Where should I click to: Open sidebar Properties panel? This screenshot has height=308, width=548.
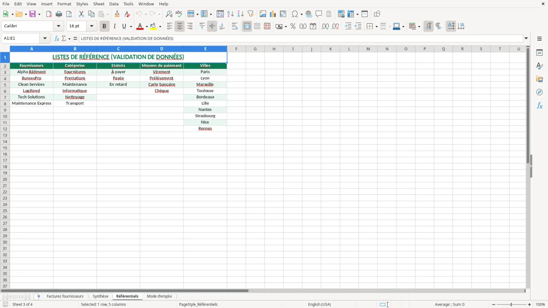pos(539,53)
